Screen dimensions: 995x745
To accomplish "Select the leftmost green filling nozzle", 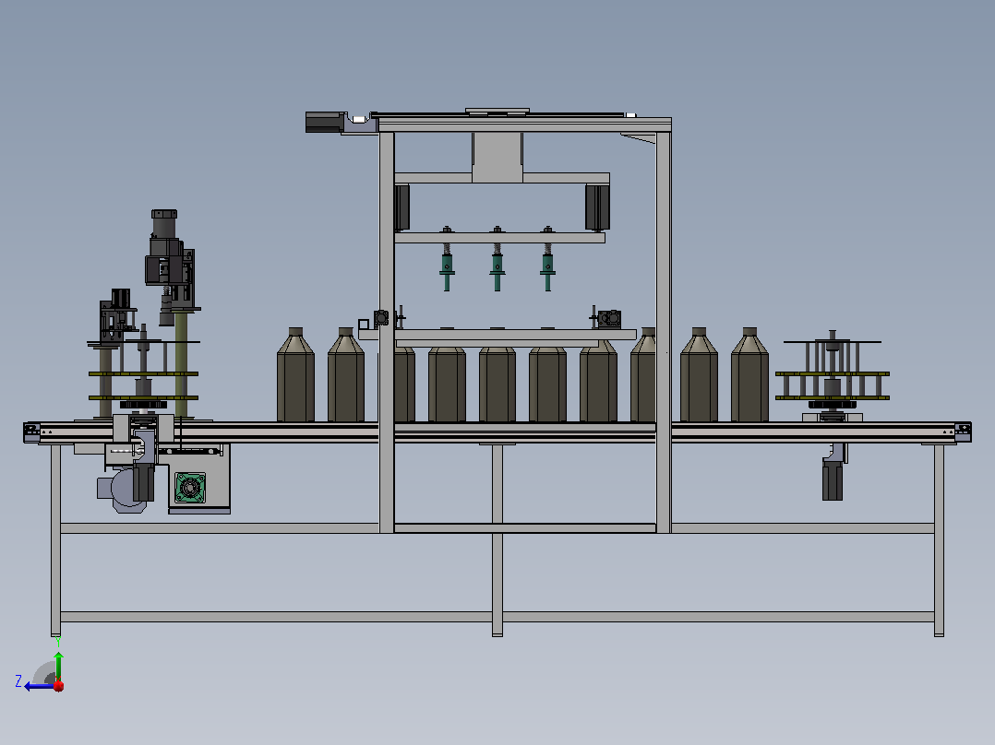I will (447, 266).
